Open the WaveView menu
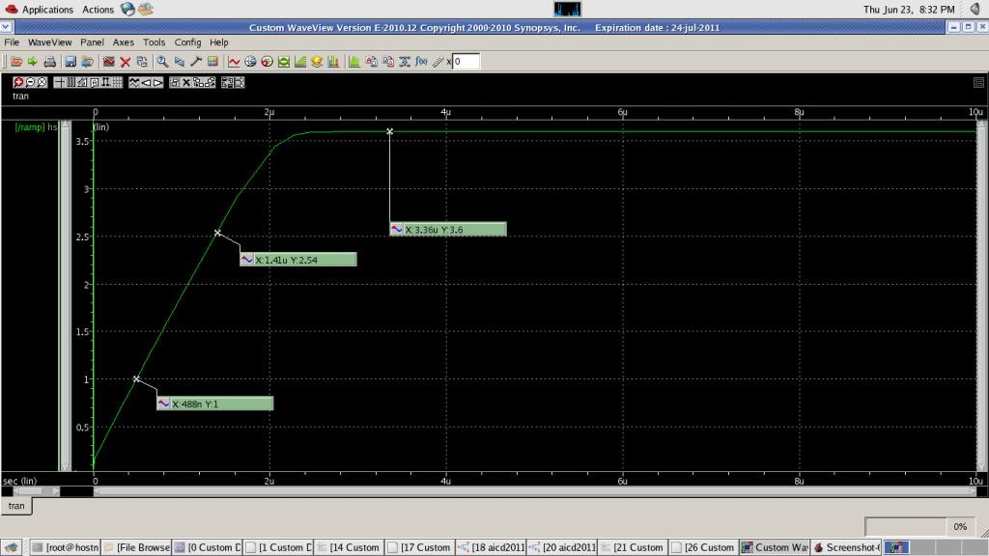This screenshot has width=989, height=556. coord(50,42)
